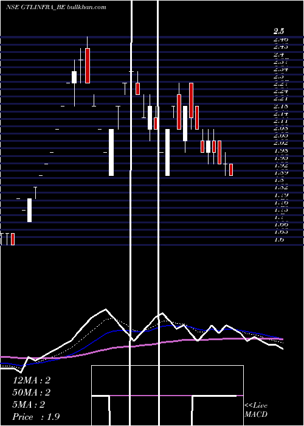Click the <<Live label

(x=256, y=406)
